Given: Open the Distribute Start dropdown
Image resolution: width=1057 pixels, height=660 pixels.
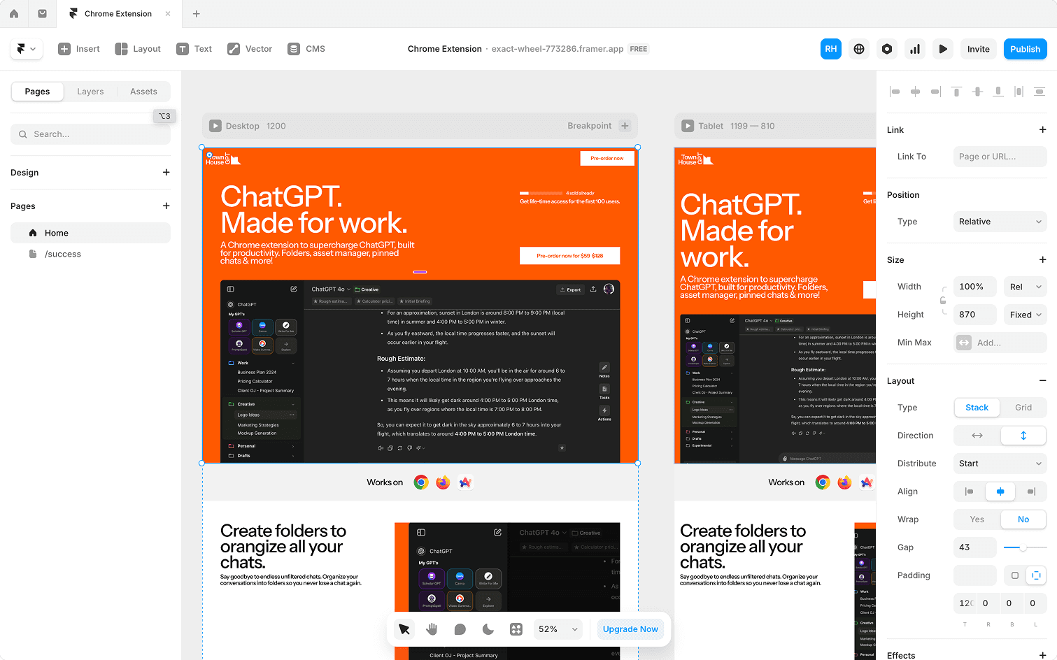Looking at the screenshot, I should click(x=1000, y=464).
